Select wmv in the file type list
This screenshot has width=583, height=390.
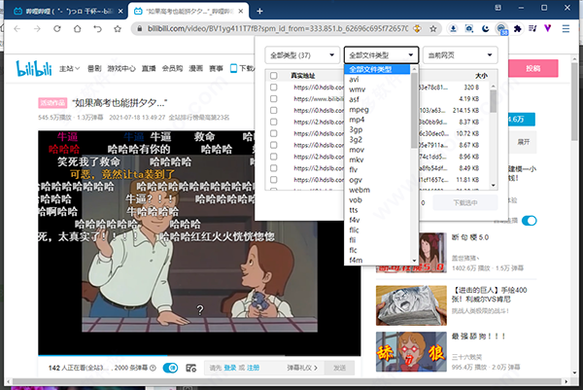pyautogui.click(x=377, y=89)
